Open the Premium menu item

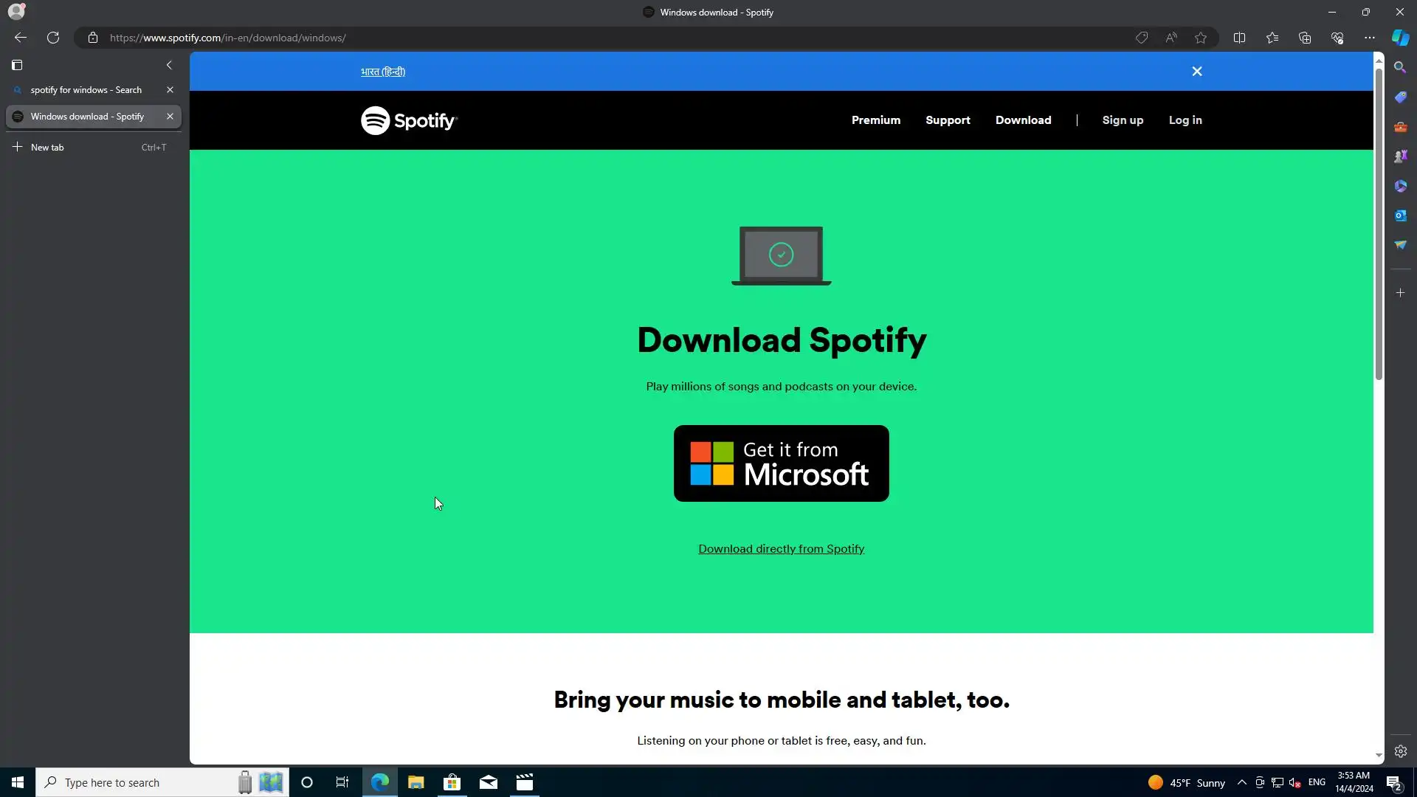875,120
